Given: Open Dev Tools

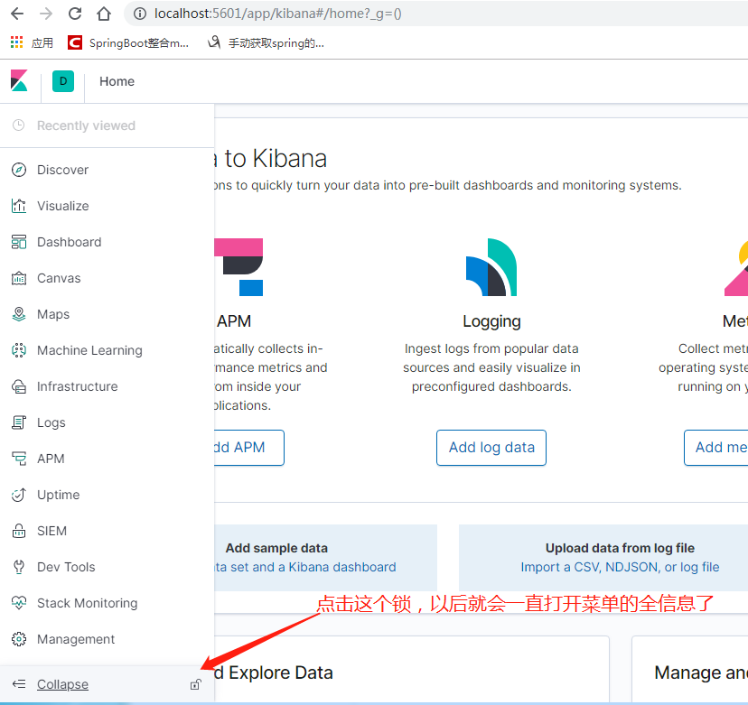Looking at the screenshot, I should (x=64, y=567).
